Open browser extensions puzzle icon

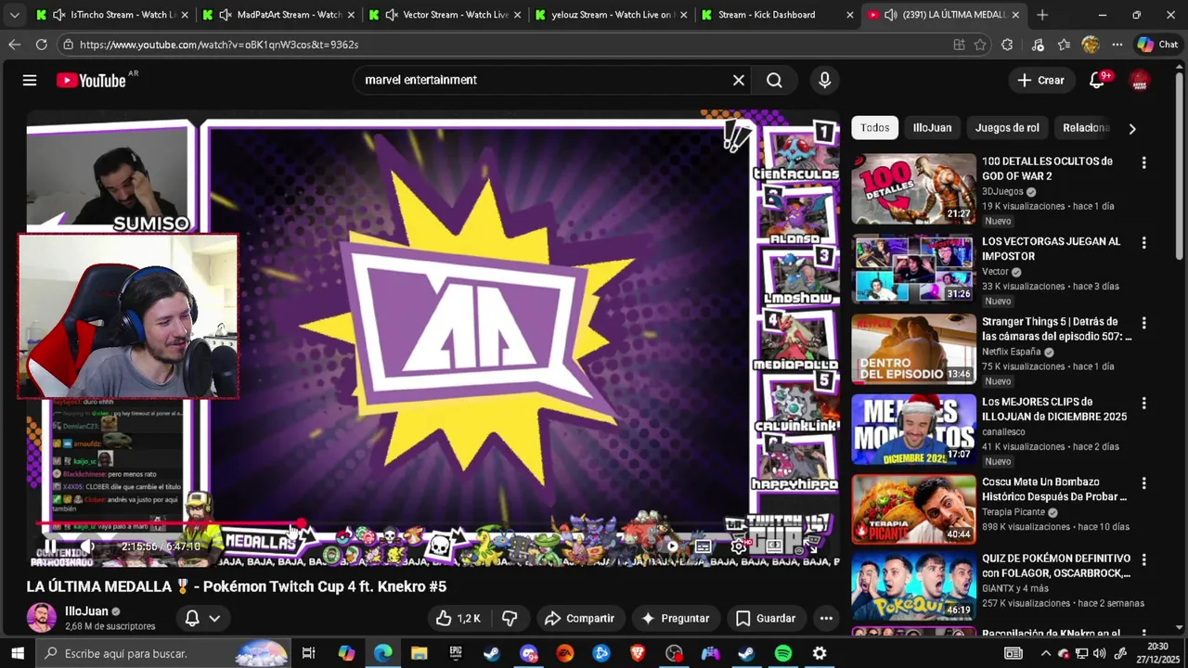pos(1007,45)
